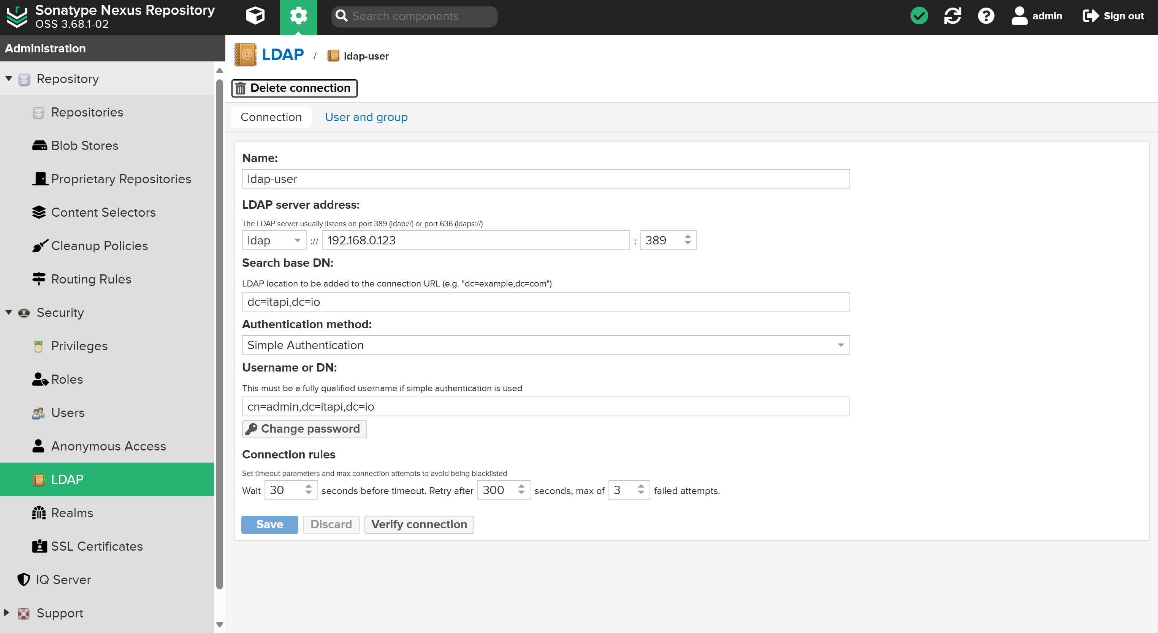Open the Browse cube icon

(255, 16)
